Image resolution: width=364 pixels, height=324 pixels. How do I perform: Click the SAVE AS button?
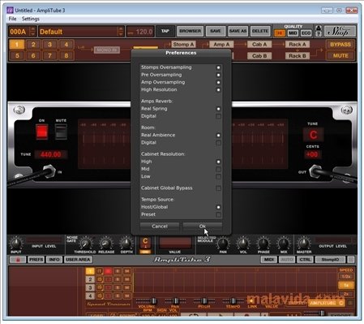238,31
